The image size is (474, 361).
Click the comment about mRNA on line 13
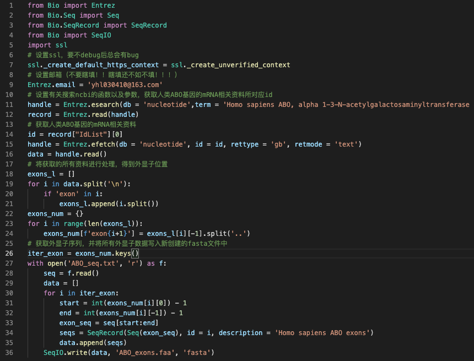pyautogui.click(x=82, y=125)
